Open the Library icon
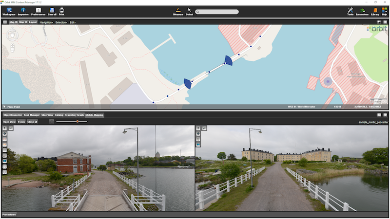Viewport: 390px width, 219px height. click(x=375, y=10)
